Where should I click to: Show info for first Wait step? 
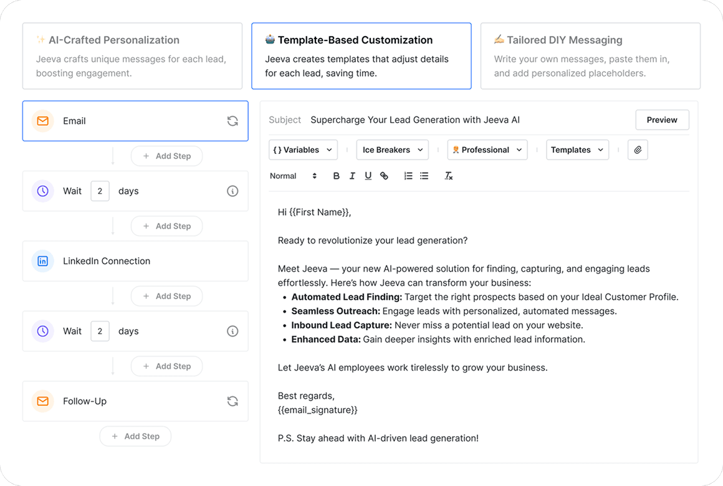point(232,191)
